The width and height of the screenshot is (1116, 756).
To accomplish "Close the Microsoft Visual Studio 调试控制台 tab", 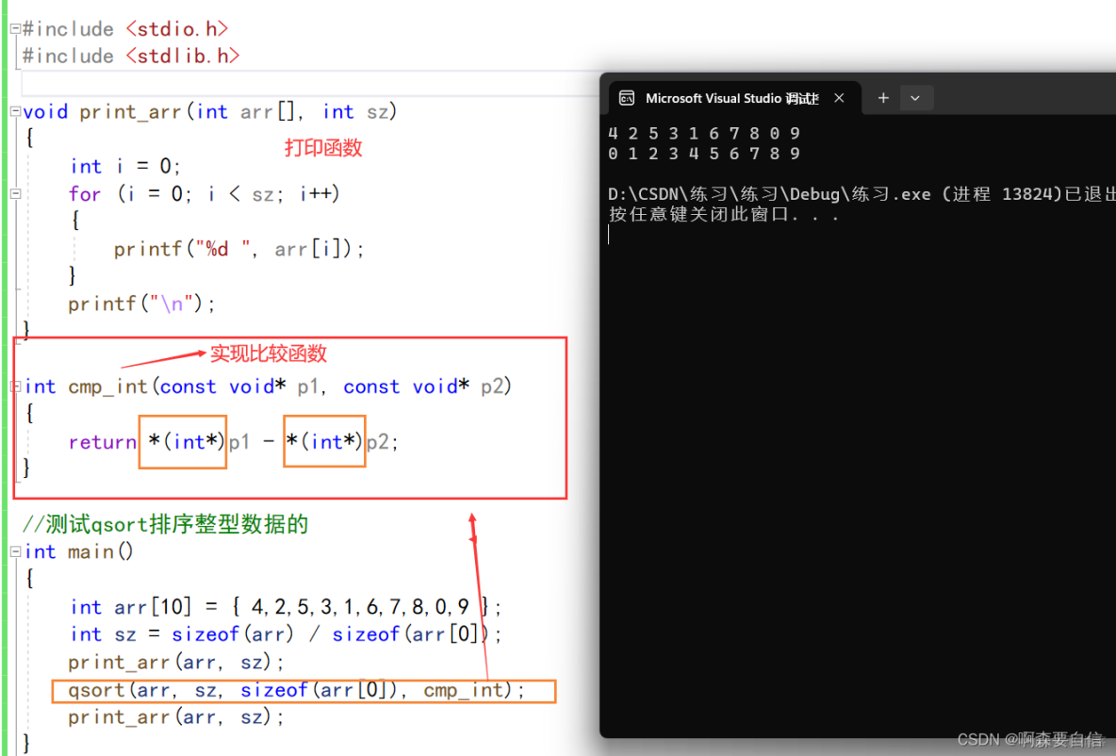I will point(839,97).
